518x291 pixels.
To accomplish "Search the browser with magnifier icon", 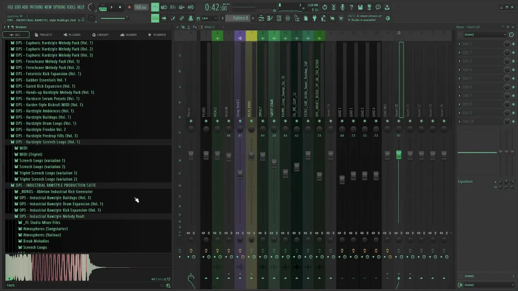I will [x=168, y=285].
